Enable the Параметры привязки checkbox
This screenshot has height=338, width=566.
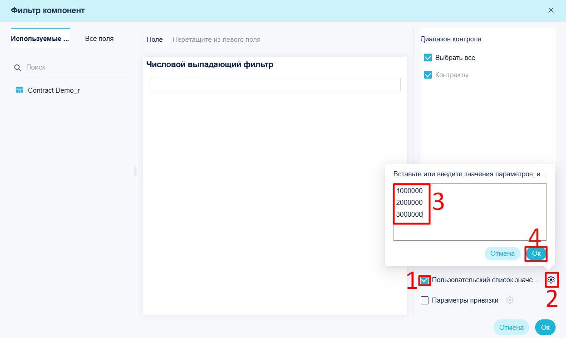coord(425,300)
